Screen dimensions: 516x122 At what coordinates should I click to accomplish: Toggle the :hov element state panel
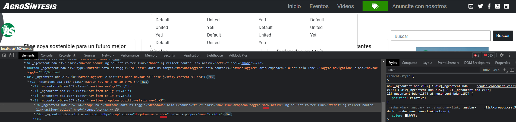pyautogui.click(x=486, y=70)
